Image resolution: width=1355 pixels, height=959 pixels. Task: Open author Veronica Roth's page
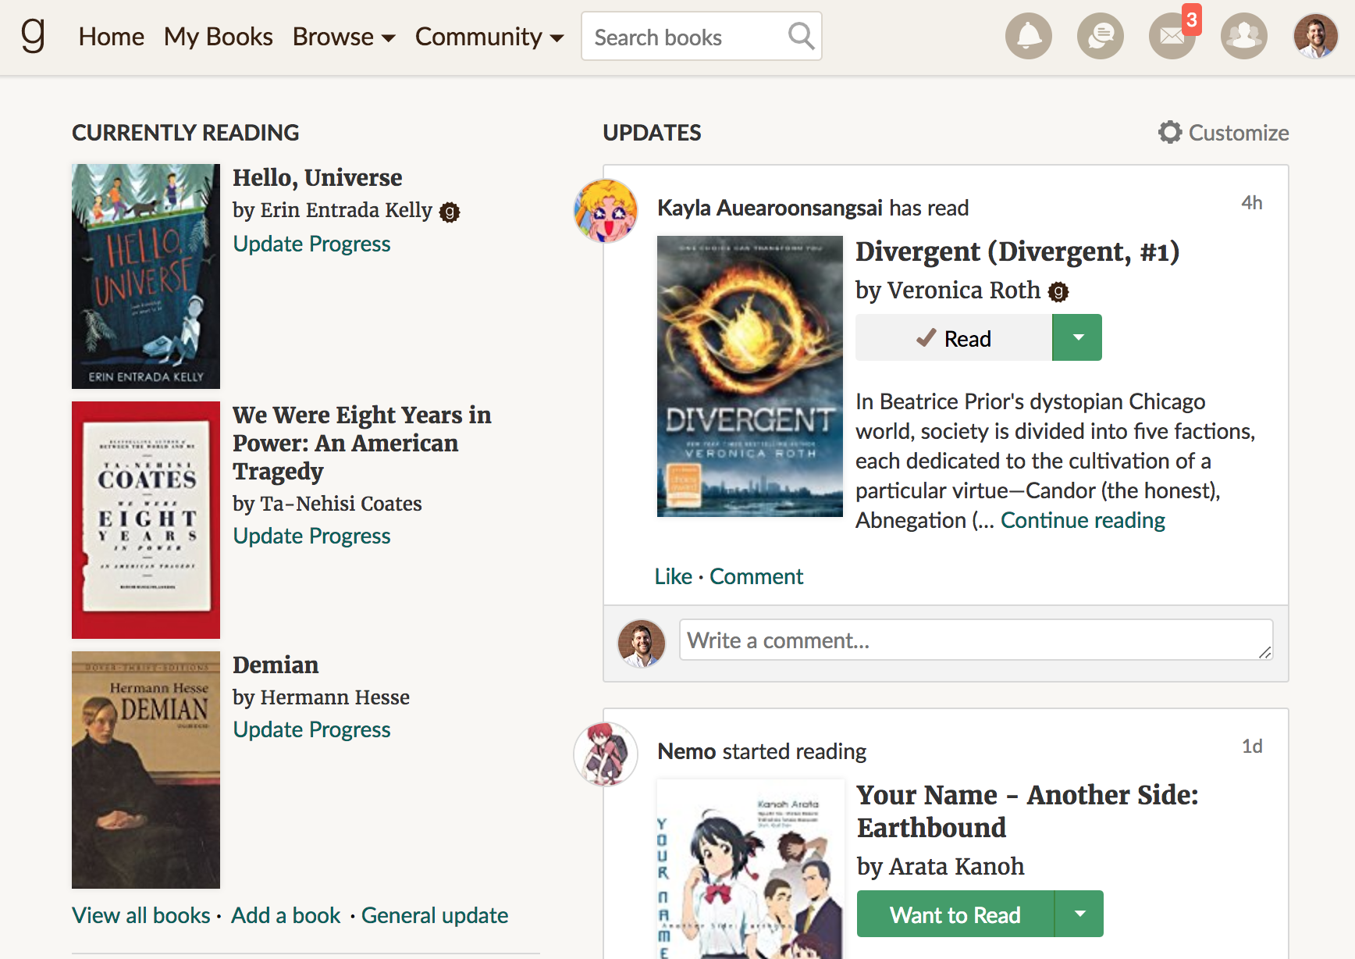coord(964,291)
